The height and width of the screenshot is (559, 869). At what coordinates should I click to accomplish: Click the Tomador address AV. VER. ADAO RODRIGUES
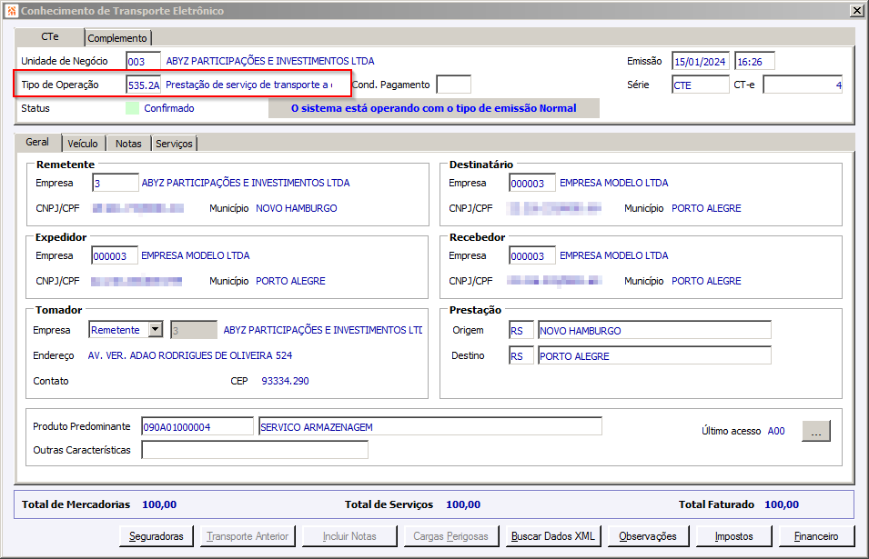pos(190,355)
